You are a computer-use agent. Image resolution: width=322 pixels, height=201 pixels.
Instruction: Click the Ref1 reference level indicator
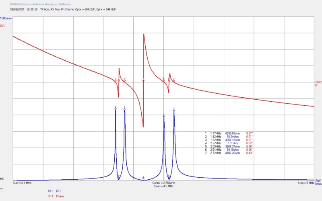pyautogui.click(x=318, y=181)
